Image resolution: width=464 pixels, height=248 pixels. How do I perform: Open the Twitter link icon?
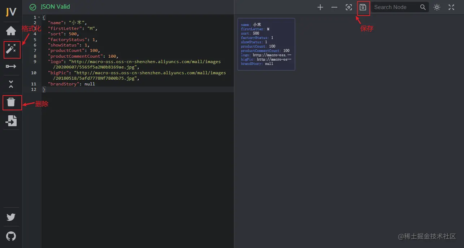point(11,217)
